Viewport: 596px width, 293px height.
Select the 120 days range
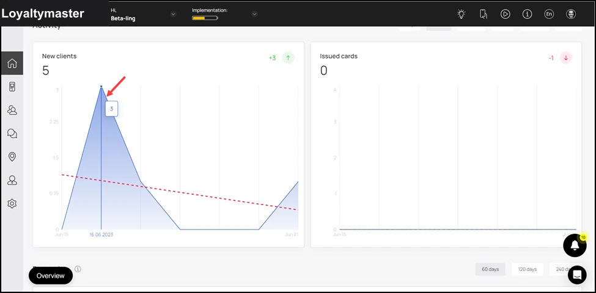pos(527,269)
